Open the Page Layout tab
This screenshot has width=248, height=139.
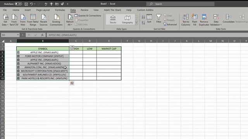point(43,10)
